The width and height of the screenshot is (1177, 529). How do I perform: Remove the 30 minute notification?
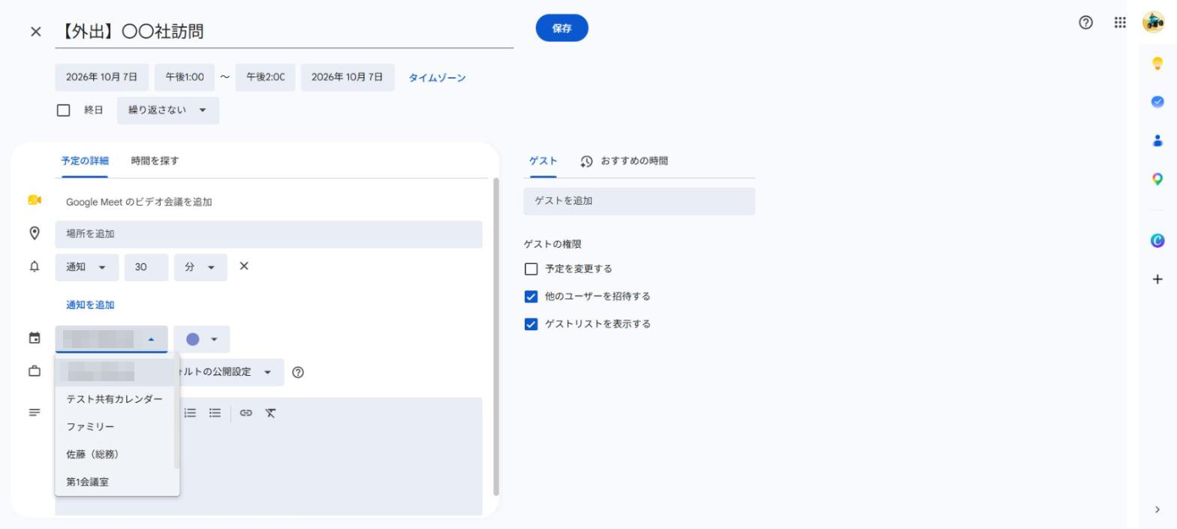coord(243,266)
